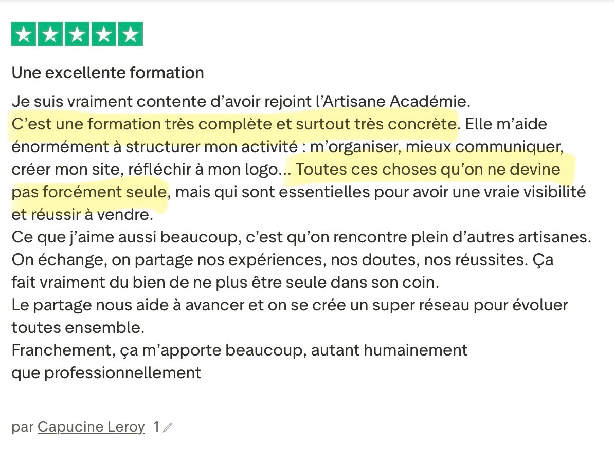Open Capucine Leroy's profile link
The height and width of the screenshot is (449, 614).
(x=91, y=426)
